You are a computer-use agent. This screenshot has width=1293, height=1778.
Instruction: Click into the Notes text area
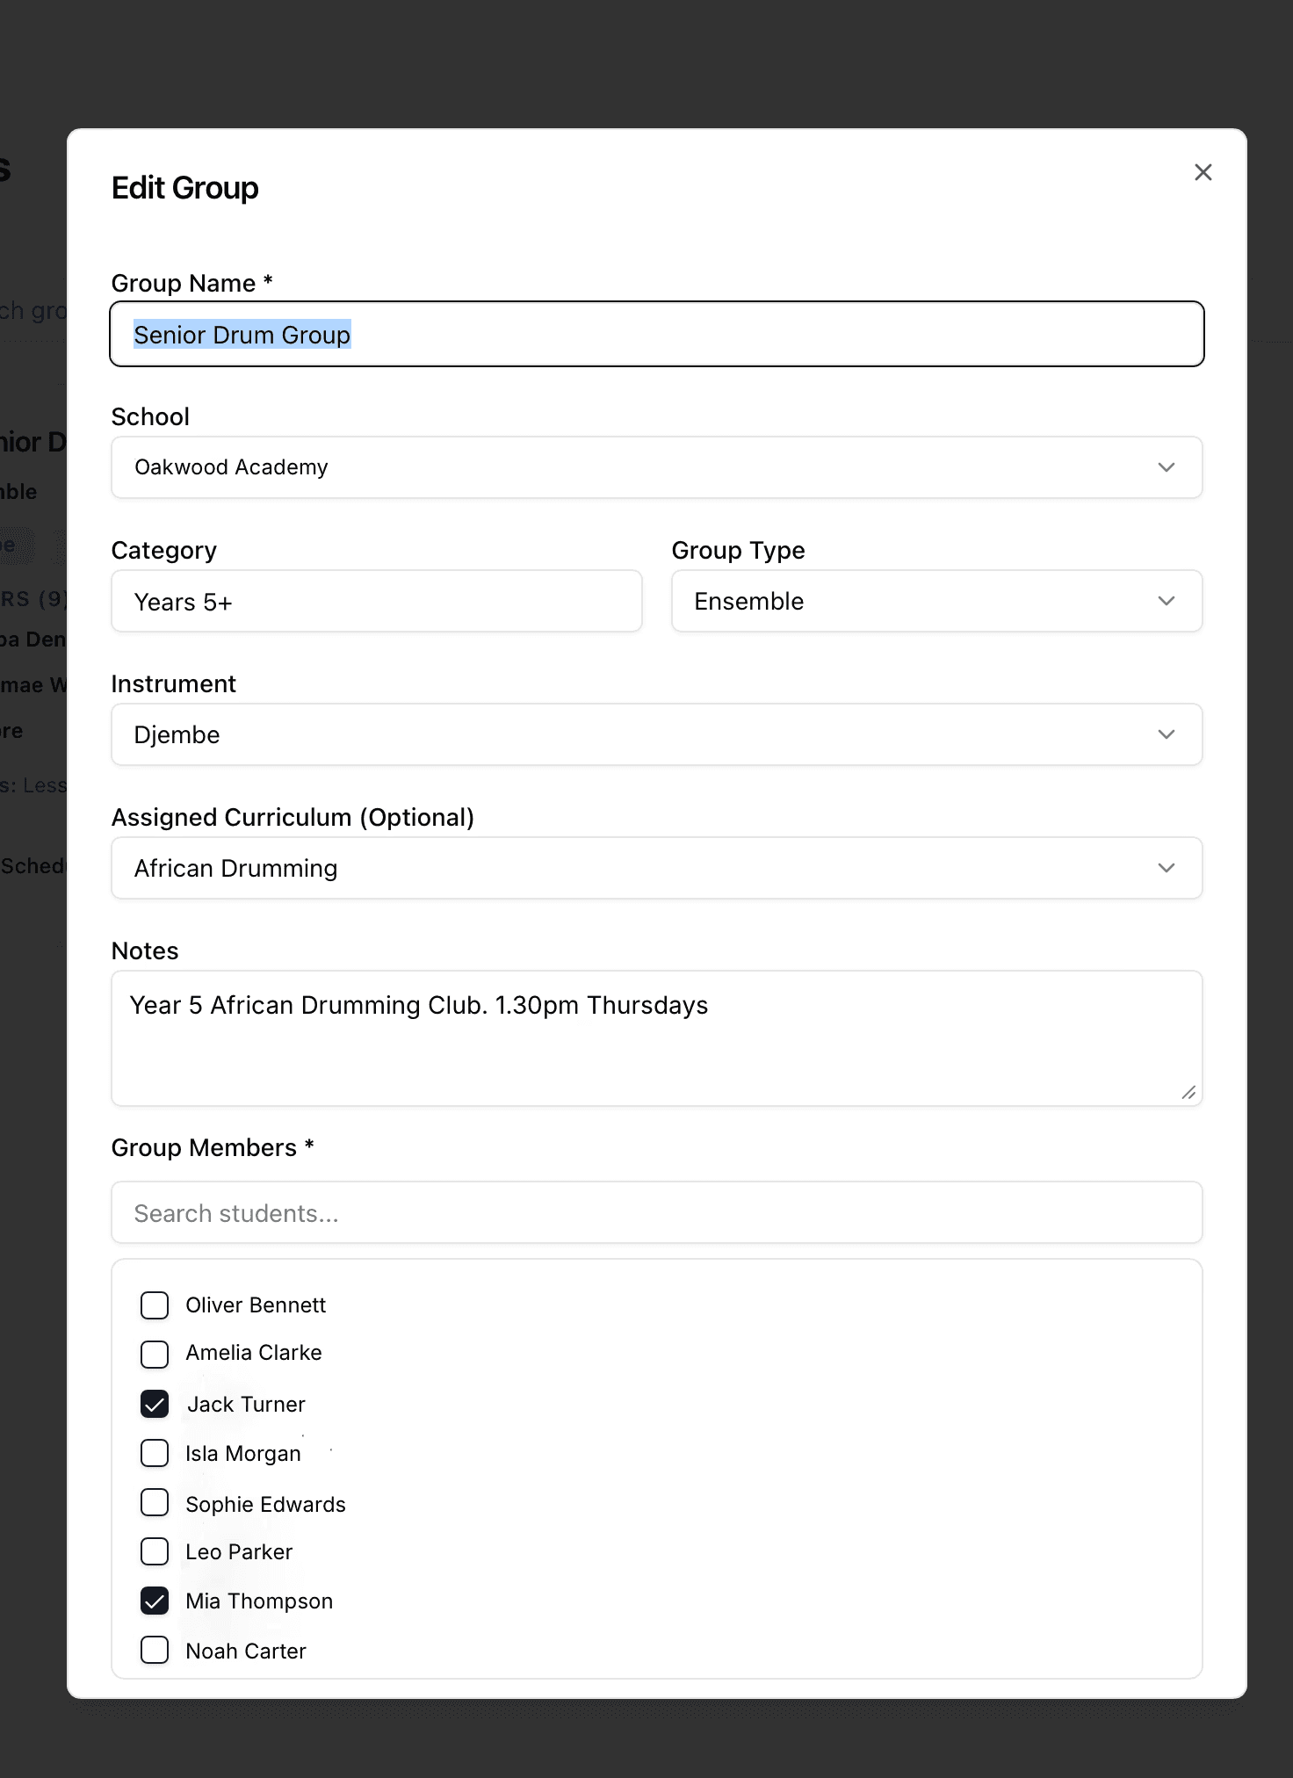pos(656,1038)
